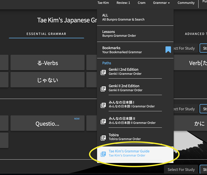
Task: Select ALL Bunpro Grammar & Search entry
Action: (135, 17)
